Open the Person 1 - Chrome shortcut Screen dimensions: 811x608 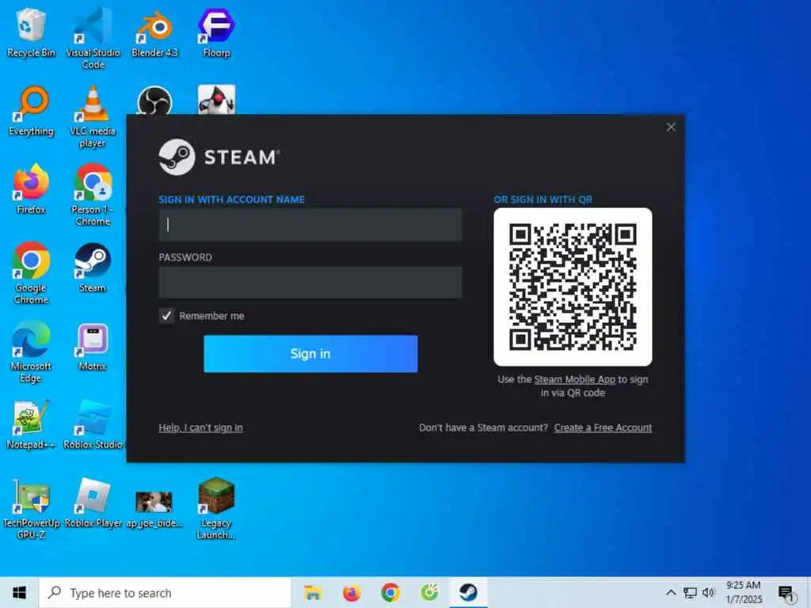coord(93,196)
